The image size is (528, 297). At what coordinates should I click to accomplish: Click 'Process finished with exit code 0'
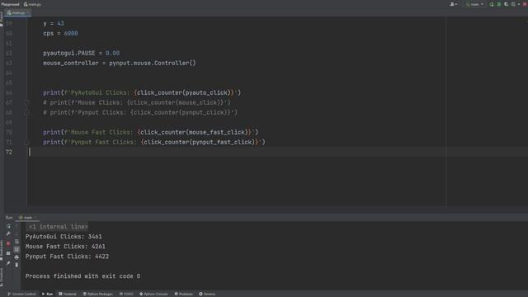tap(82, 276)
